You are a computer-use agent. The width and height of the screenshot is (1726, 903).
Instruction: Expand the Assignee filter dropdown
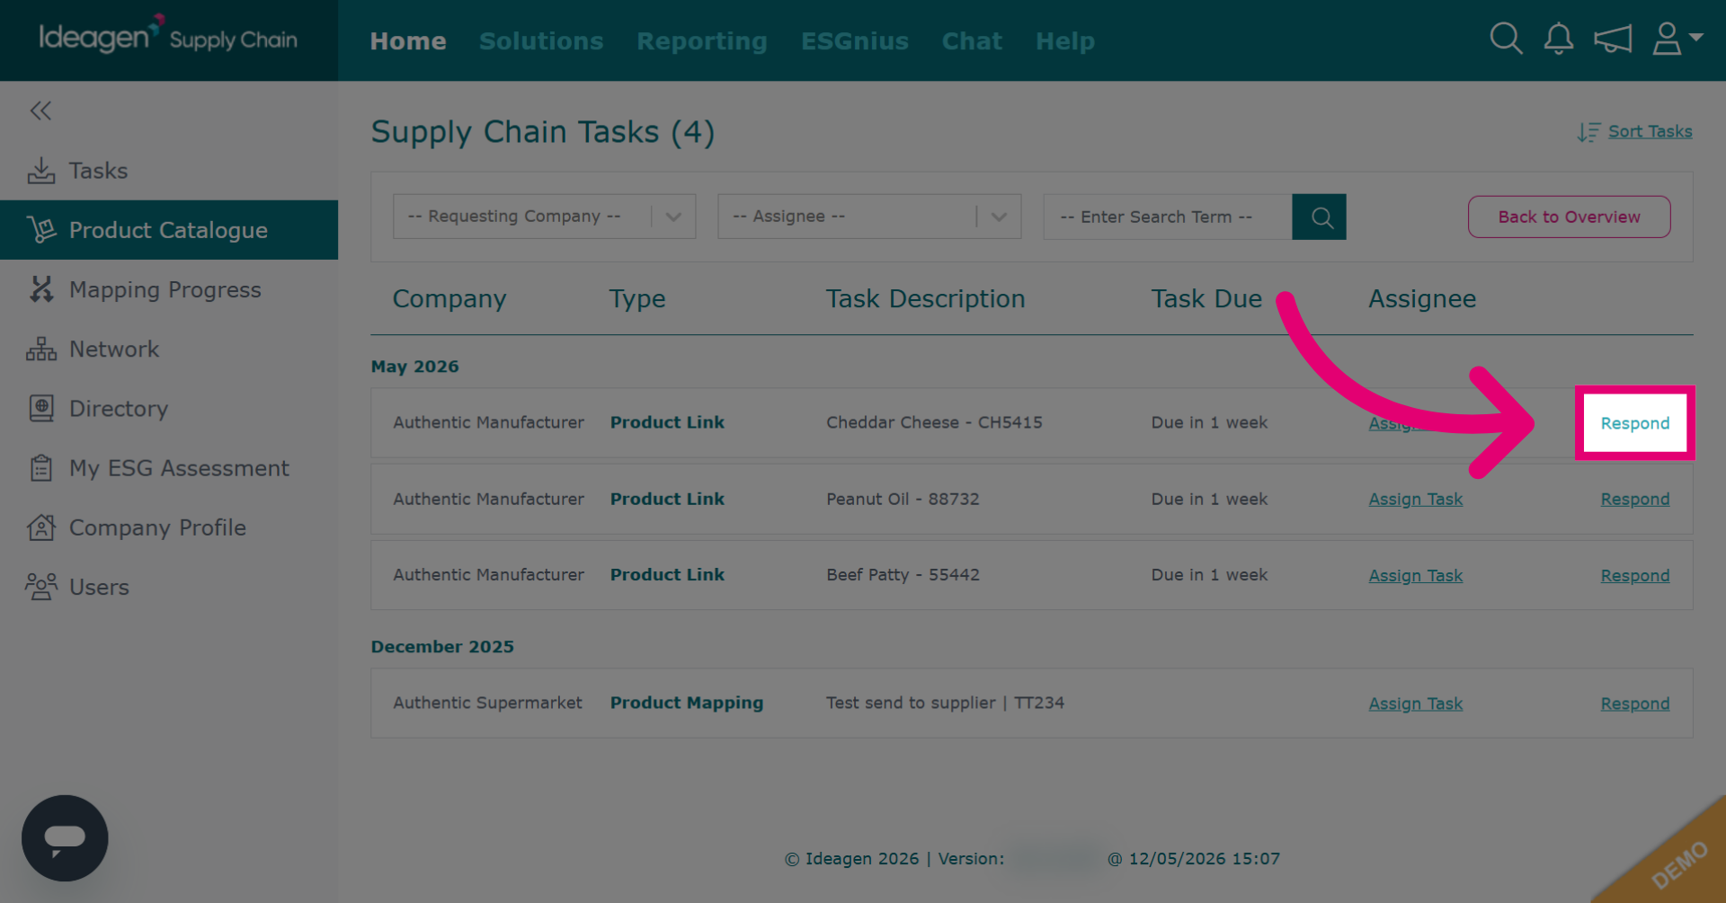point(869,217)
